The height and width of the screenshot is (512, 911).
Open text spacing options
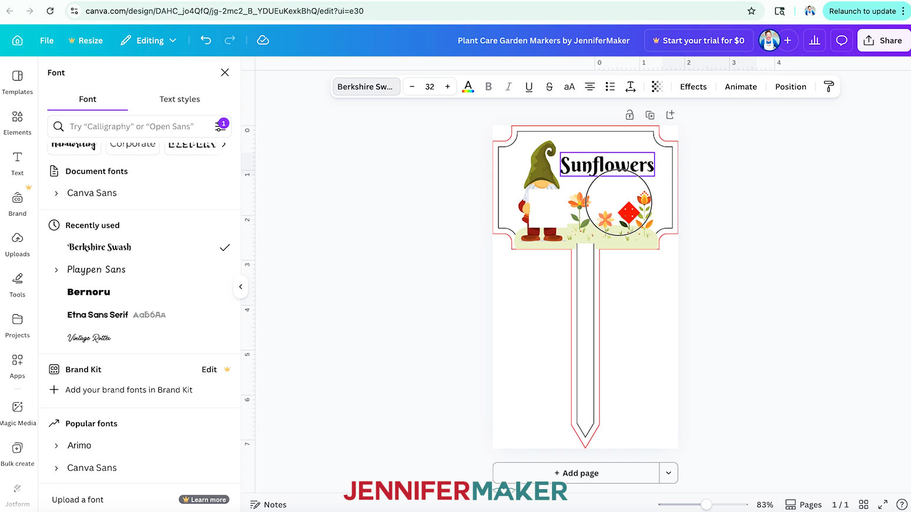click(x=631, y=87)
